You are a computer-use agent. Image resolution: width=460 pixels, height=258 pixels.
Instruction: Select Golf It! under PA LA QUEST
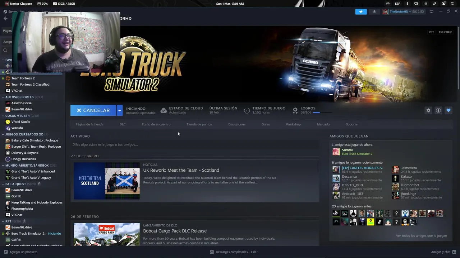(16, 196)
